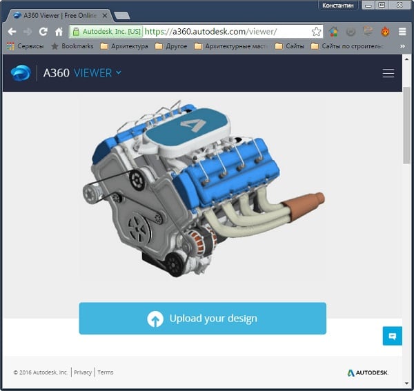This screenshot has height=391, width=414.
Task: Click the Константин profile button
Action: coord(337,6)
